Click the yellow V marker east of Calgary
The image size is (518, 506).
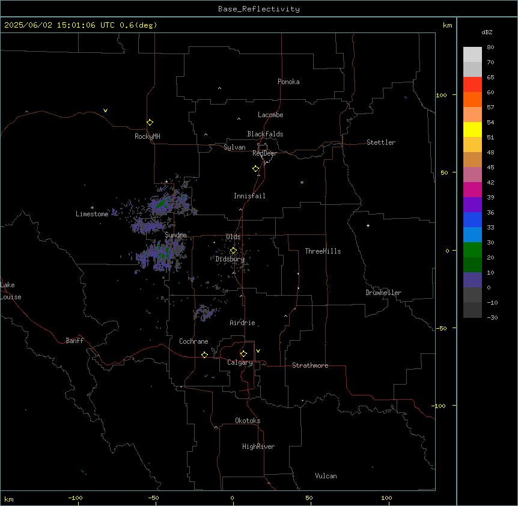click(258, 351)
